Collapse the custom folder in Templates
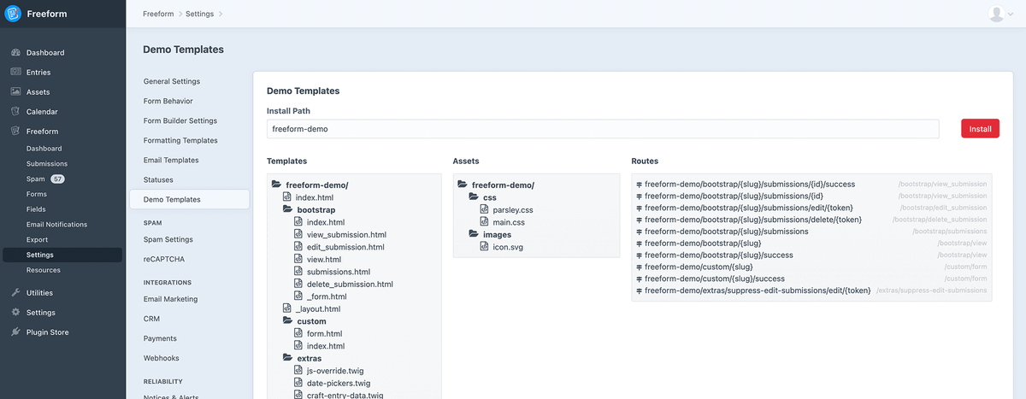The image size is (1026, 399). 288,321
